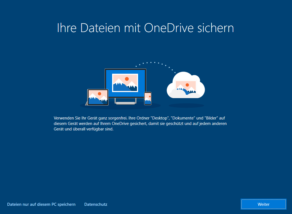Image resolution: width=292 pixels, height=214 pixels.
Task: Open the Datenschutz link
Action: [96, 204]
